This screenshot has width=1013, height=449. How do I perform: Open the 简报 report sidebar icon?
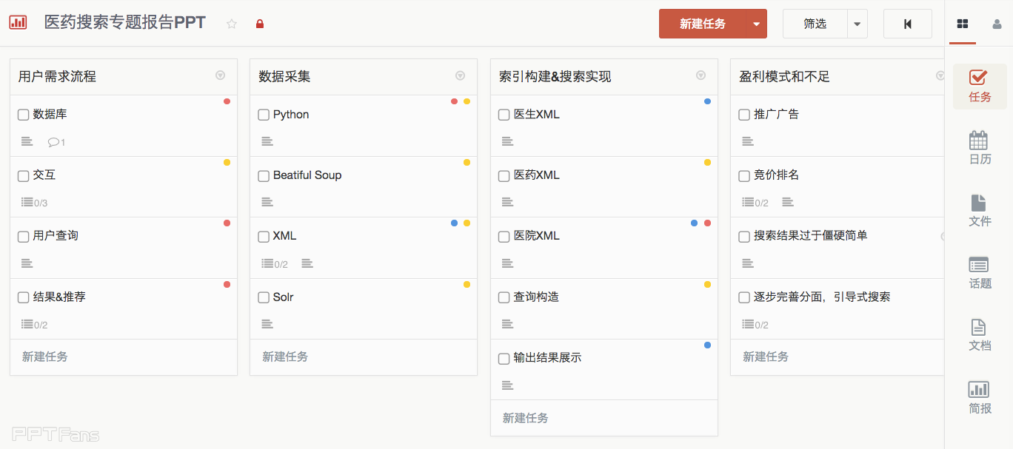pyautogui.click(x=979, y=397)
